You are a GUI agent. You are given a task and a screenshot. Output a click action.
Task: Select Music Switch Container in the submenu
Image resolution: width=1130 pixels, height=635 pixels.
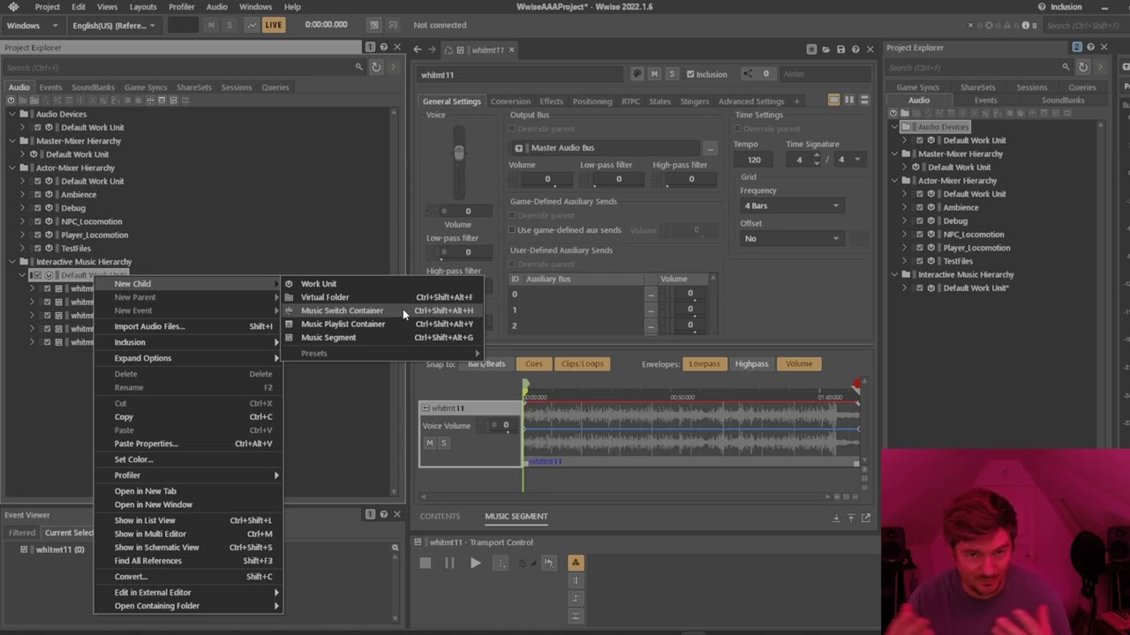tap(380, 310)
